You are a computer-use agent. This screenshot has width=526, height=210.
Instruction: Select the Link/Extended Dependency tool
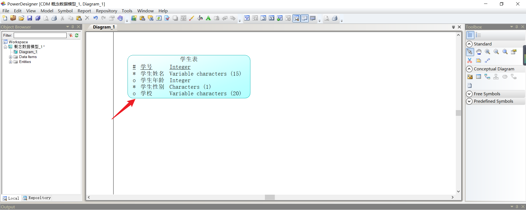pyautogui.click(x=487, y=61)
